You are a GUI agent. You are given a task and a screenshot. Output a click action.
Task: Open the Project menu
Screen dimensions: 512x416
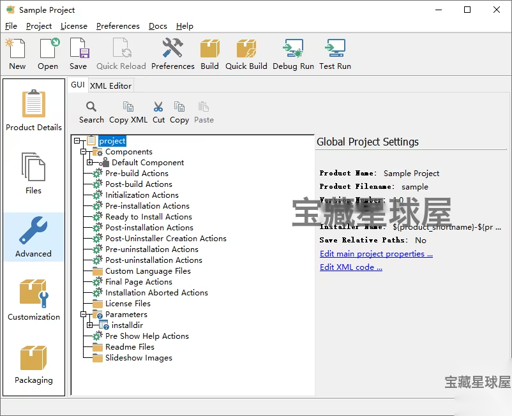point(39,26)
